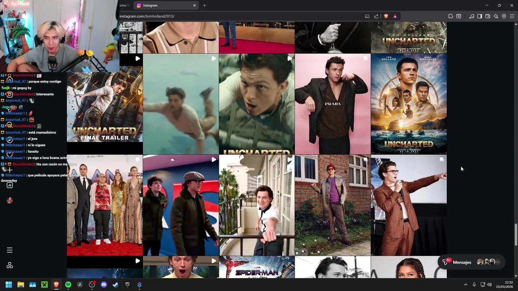Click chat message "yo sigo a lana buena actriz"

[x=48, y=158]
